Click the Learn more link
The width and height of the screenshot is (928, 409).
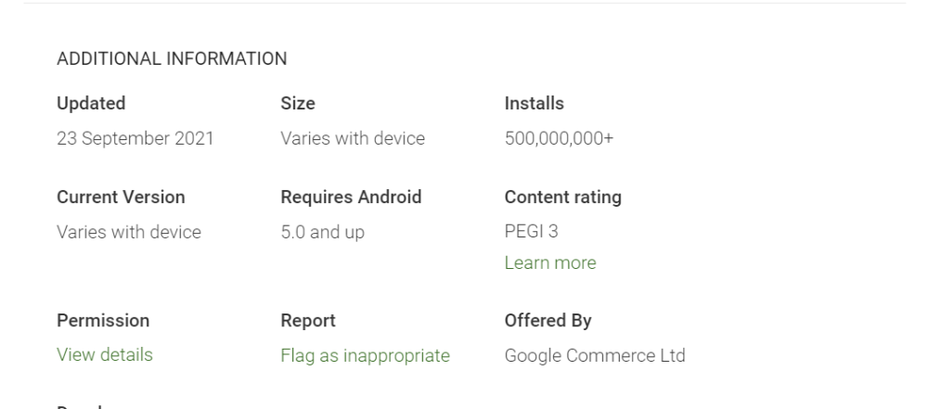[x=549, y=262]
